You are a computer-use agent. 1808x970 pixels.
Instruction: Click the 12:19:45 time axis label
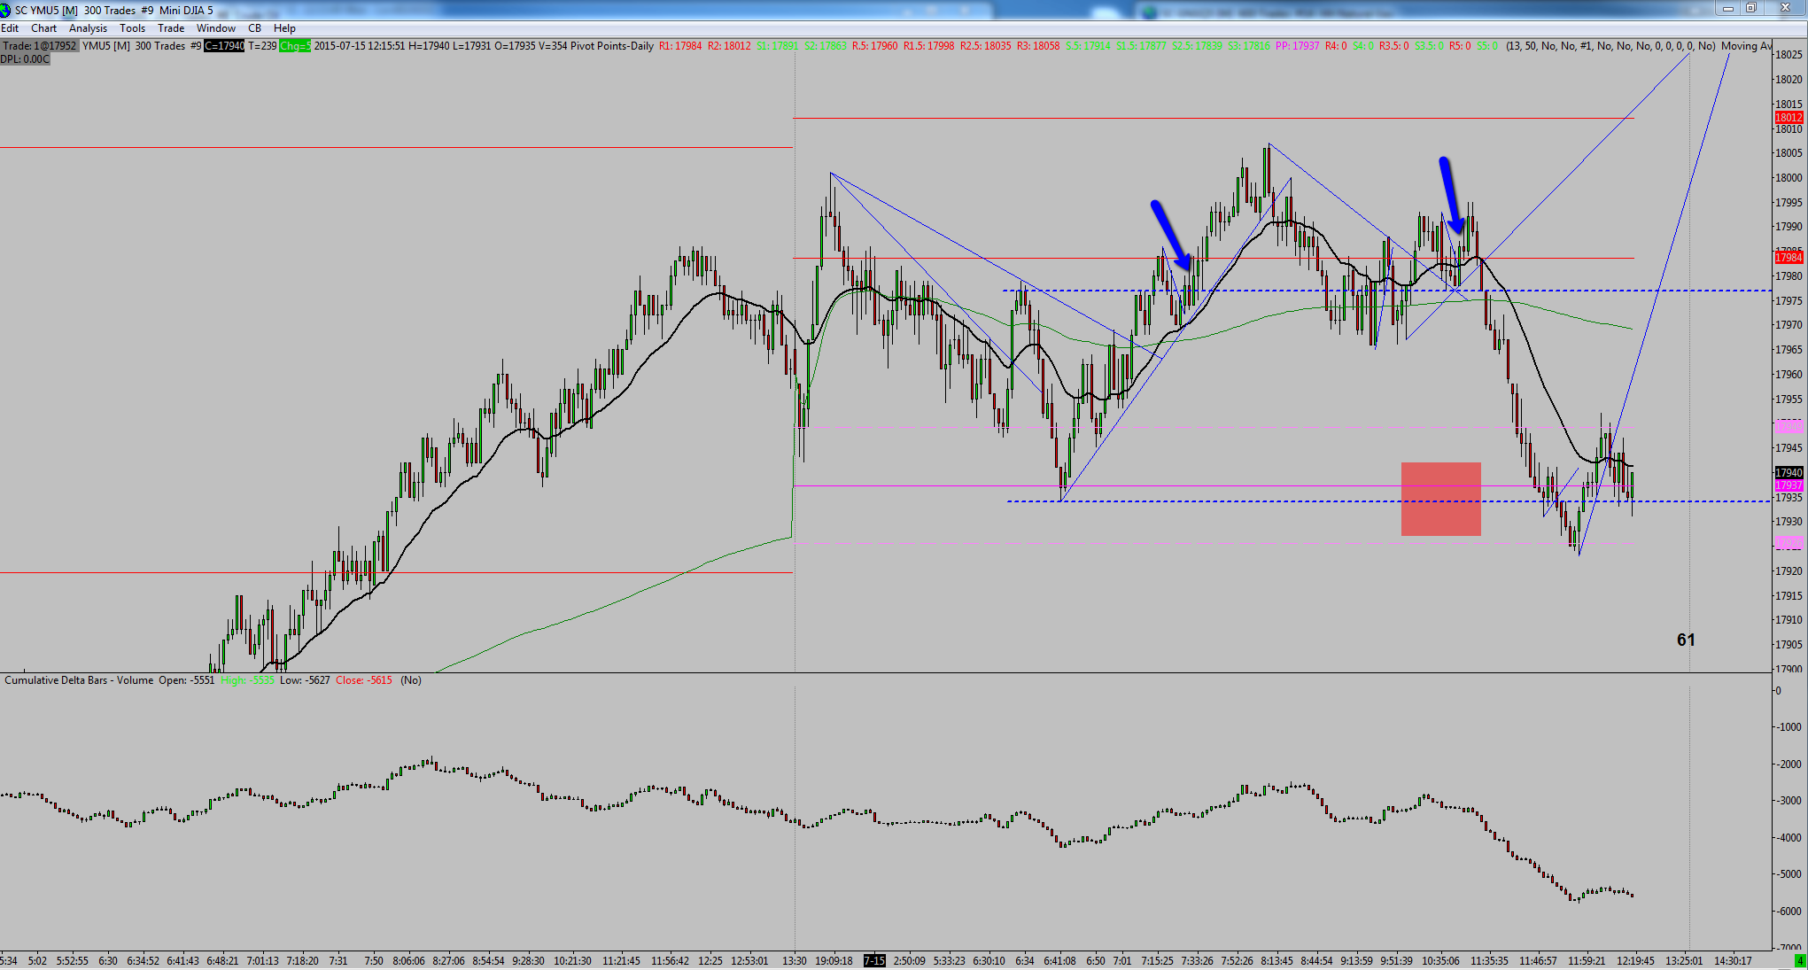[1635, 961]
